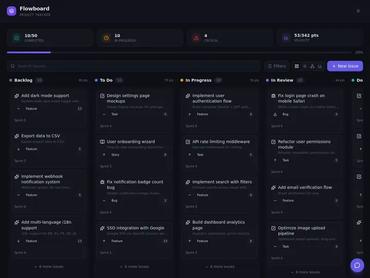This screenshot has height=278, width=370.
Task: Expand 6 more issues in In Progress
Action: coord(220,267)
